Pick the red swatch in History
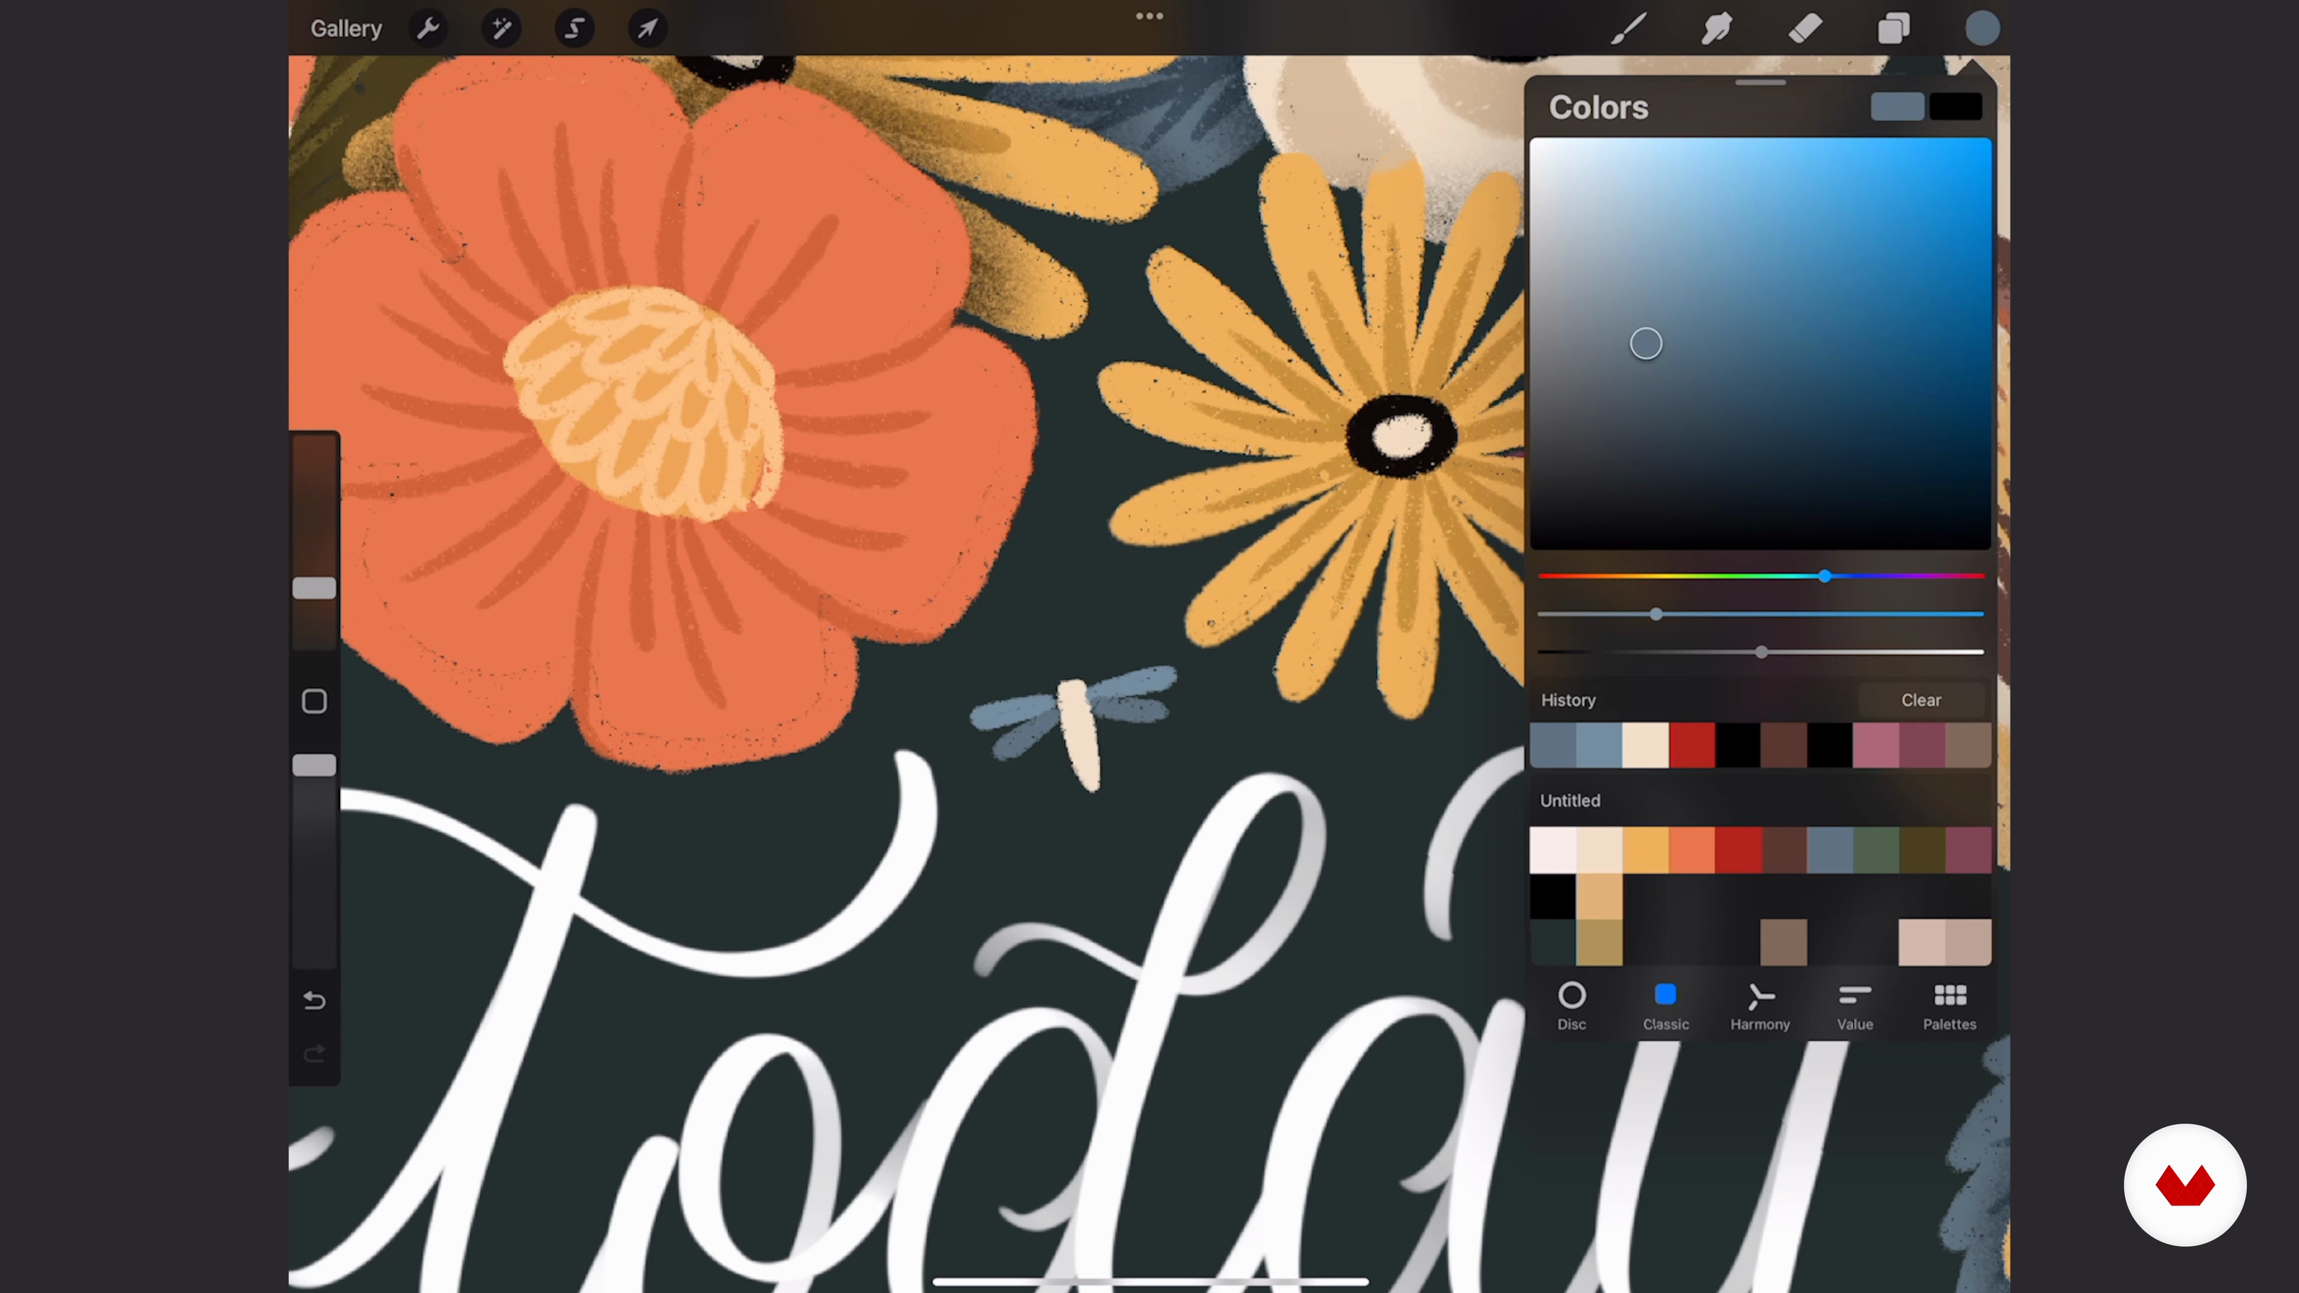This screenshot has height=1293, width=2299. 1692,745
